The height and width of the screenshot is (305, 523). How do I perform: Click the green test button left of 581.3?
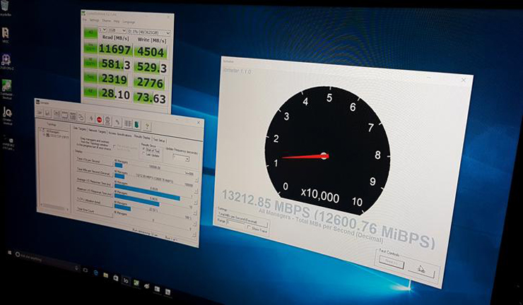coord(90,63)
